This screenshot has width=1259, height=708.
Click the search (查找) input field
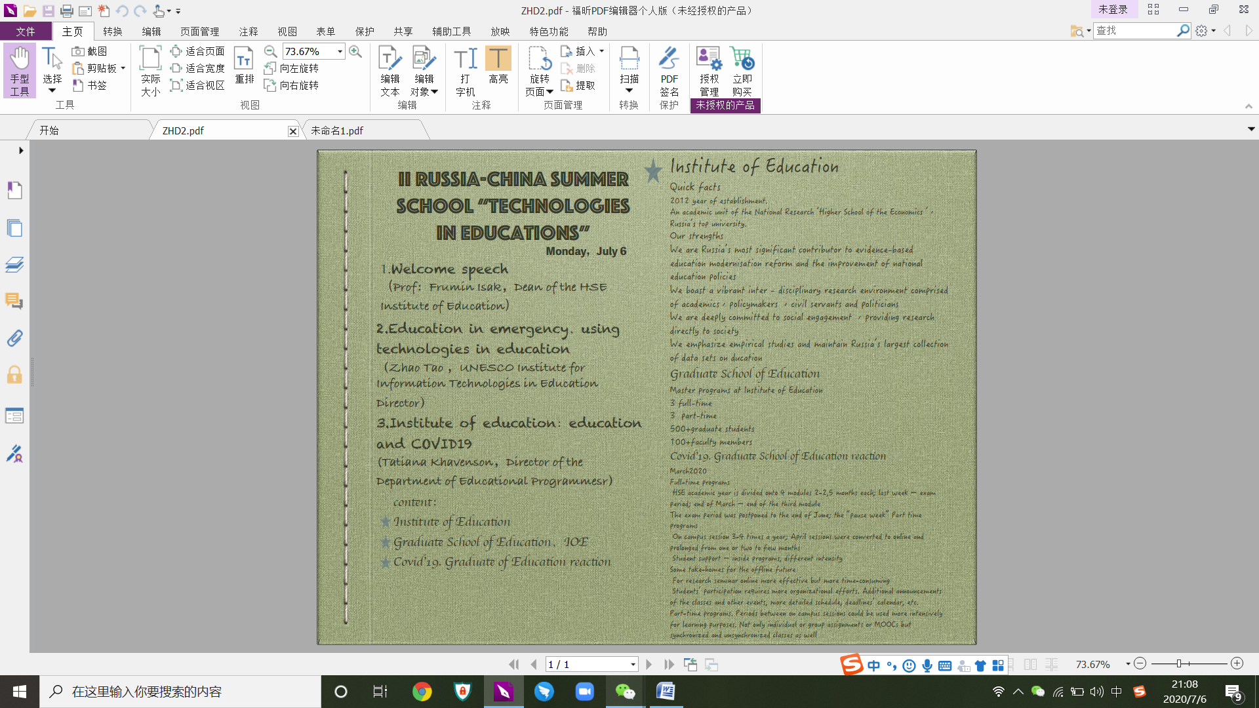pos(1134,31)
